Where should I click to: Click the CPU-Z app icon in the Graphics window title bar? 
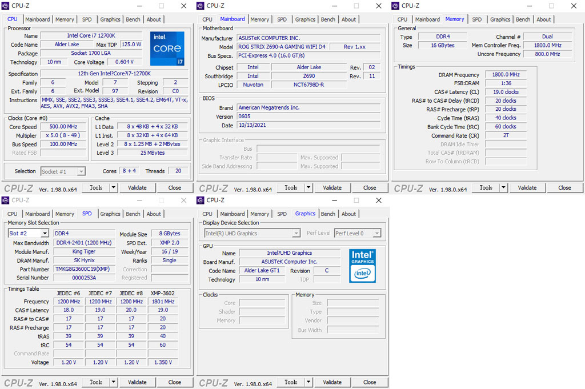point(201,200)
